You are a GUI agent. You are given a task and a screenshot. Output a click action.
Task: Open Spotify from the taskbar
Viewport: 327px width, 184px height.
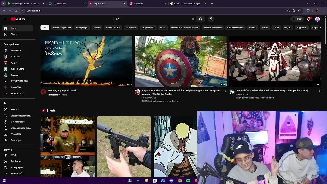coord(188,181)
